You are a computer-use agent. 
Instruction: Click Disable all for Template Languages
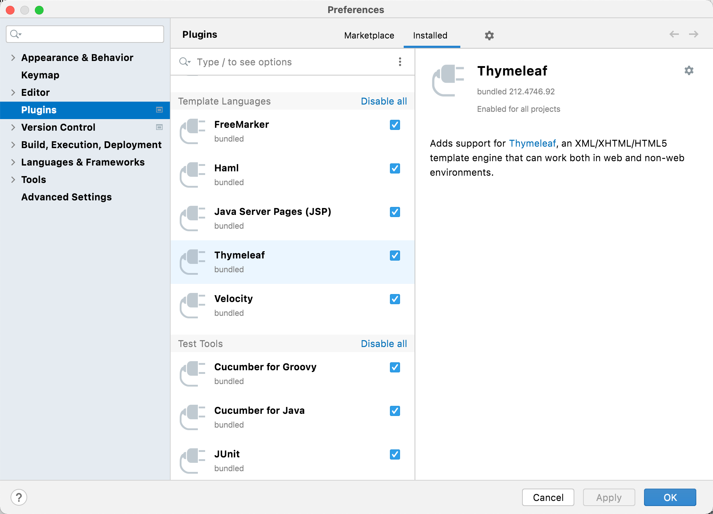pyautogui.click(x=383, y=101)
